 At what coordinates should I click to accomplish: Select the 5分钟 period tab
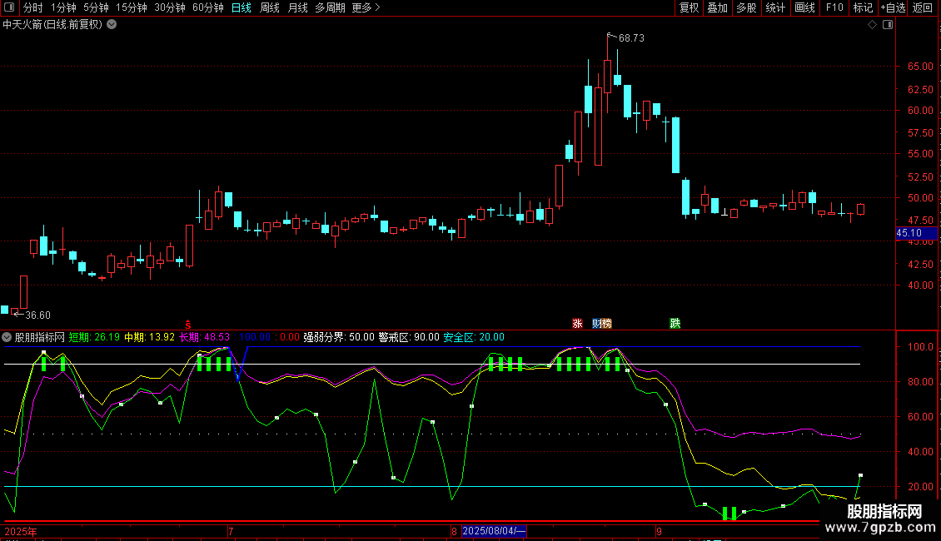click(96, 8)
